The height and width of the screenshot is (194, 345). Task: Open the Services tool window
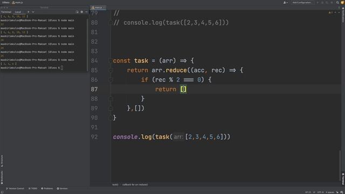[x=63, y=189]
